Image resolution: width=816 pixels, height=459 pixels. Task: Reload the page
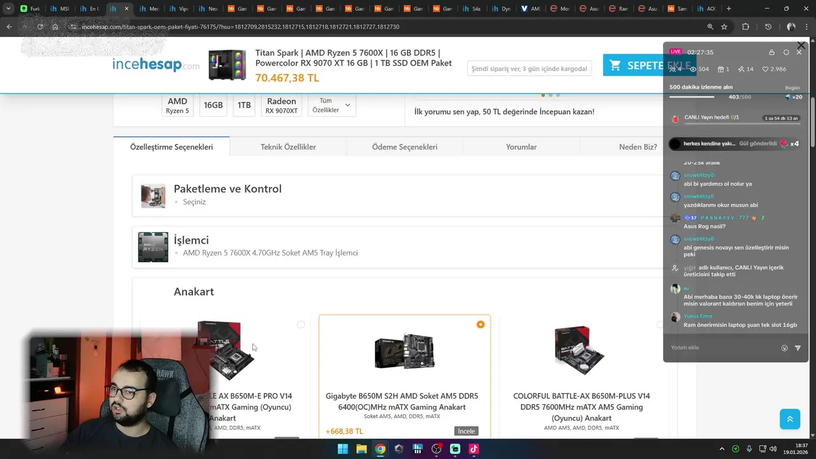pos(40,27)
